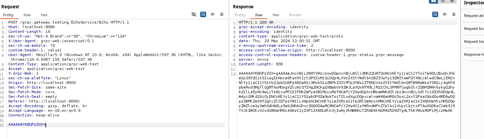Click the POST request line

pos(69,23)
